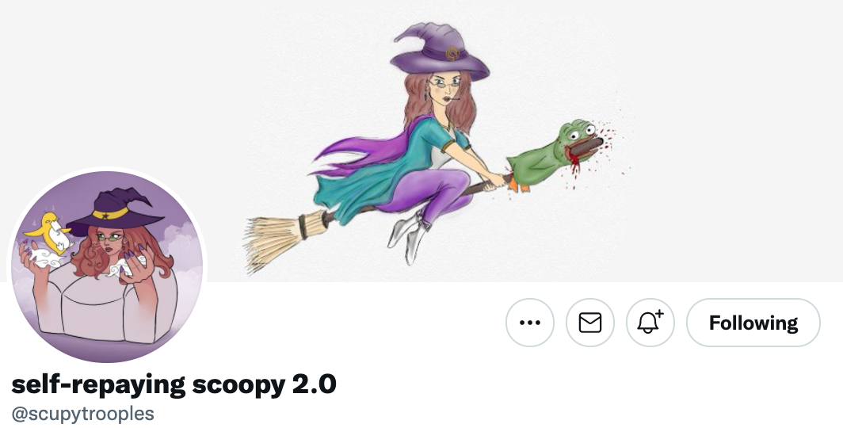Viewport: 843px width, 428px height.
Task: Turn on notifications via bell icon
Action: [x=650, y=323]
